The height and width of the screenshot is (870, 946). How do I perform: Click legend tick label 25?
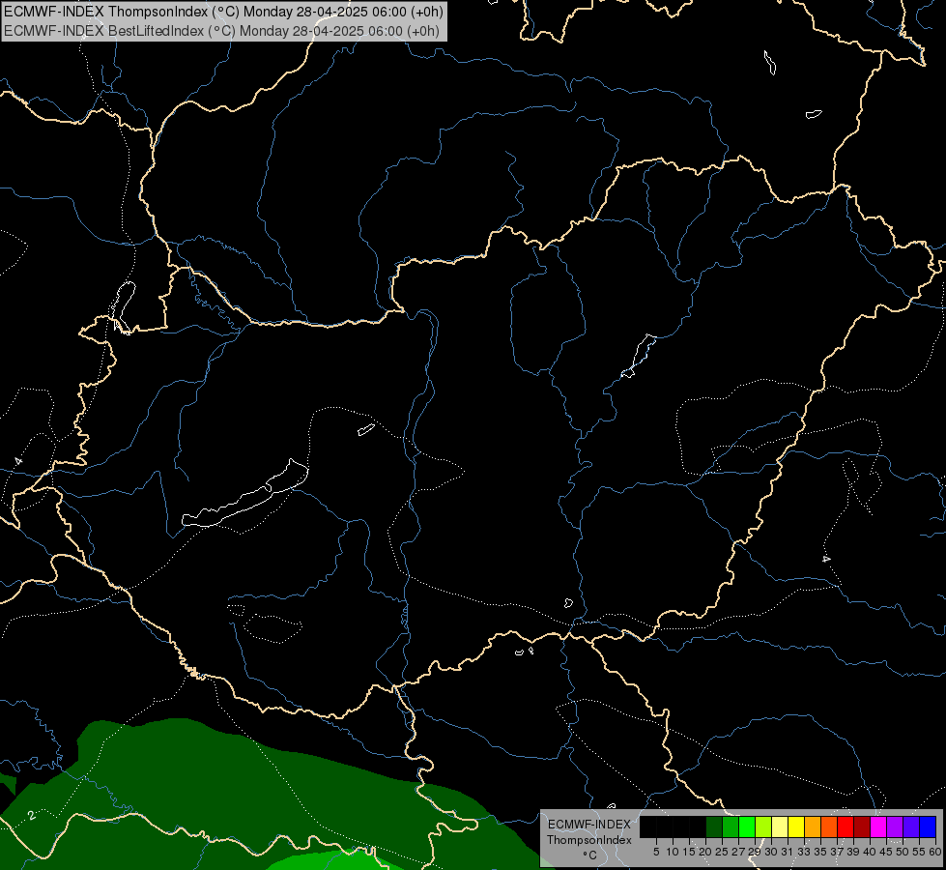[722, 852]
